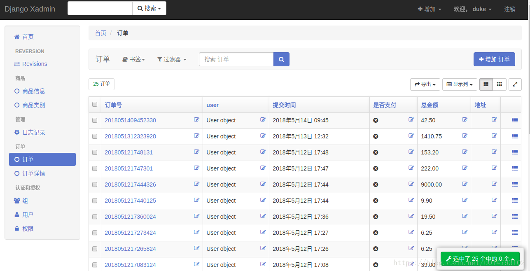Screen dimensions: 530x271
Task: Click the edit pencil beside order 2018051409452330
Action: [x=196, y=119]
